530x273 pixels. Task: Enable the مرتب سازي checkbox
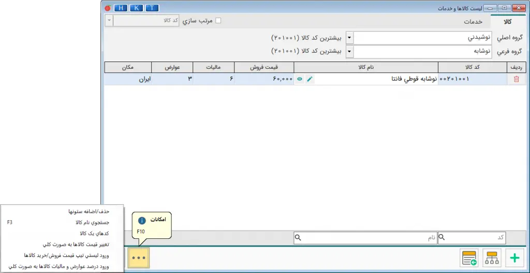218,21
